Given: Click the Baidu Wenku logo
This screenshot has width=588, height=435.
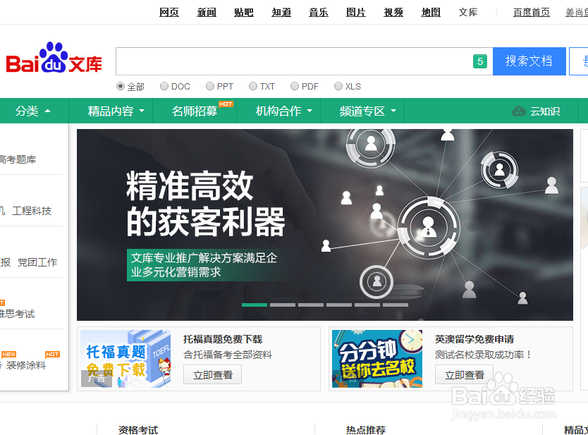Looking at the screenshot, I should click(54, 58).
